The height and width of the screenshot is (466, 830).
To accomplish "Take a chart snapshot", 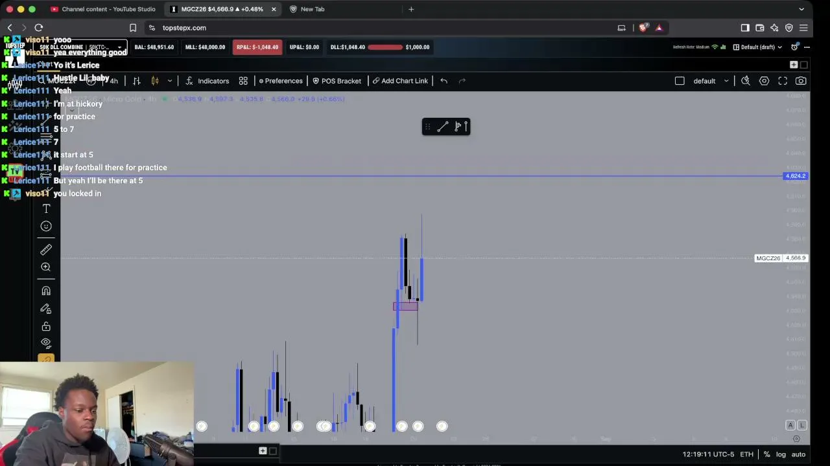I will (801, 81).
